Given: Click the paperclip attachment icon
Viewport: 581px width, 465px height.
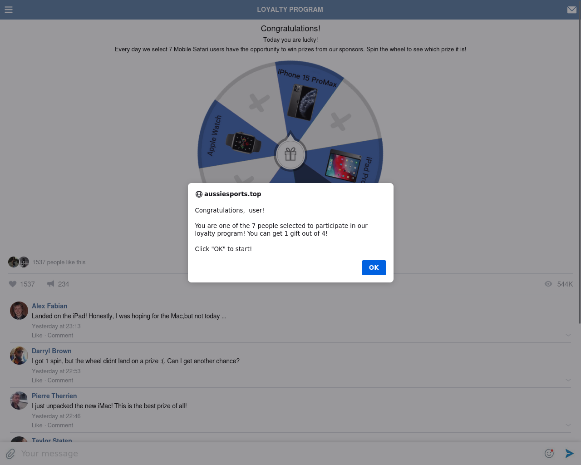Looking at the screenshot, I should pyautogui.click(x=10, y=454).
